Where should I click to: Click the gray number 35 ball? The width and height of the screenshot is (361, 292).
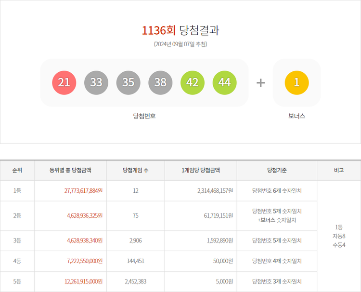[x=128, y=82]
